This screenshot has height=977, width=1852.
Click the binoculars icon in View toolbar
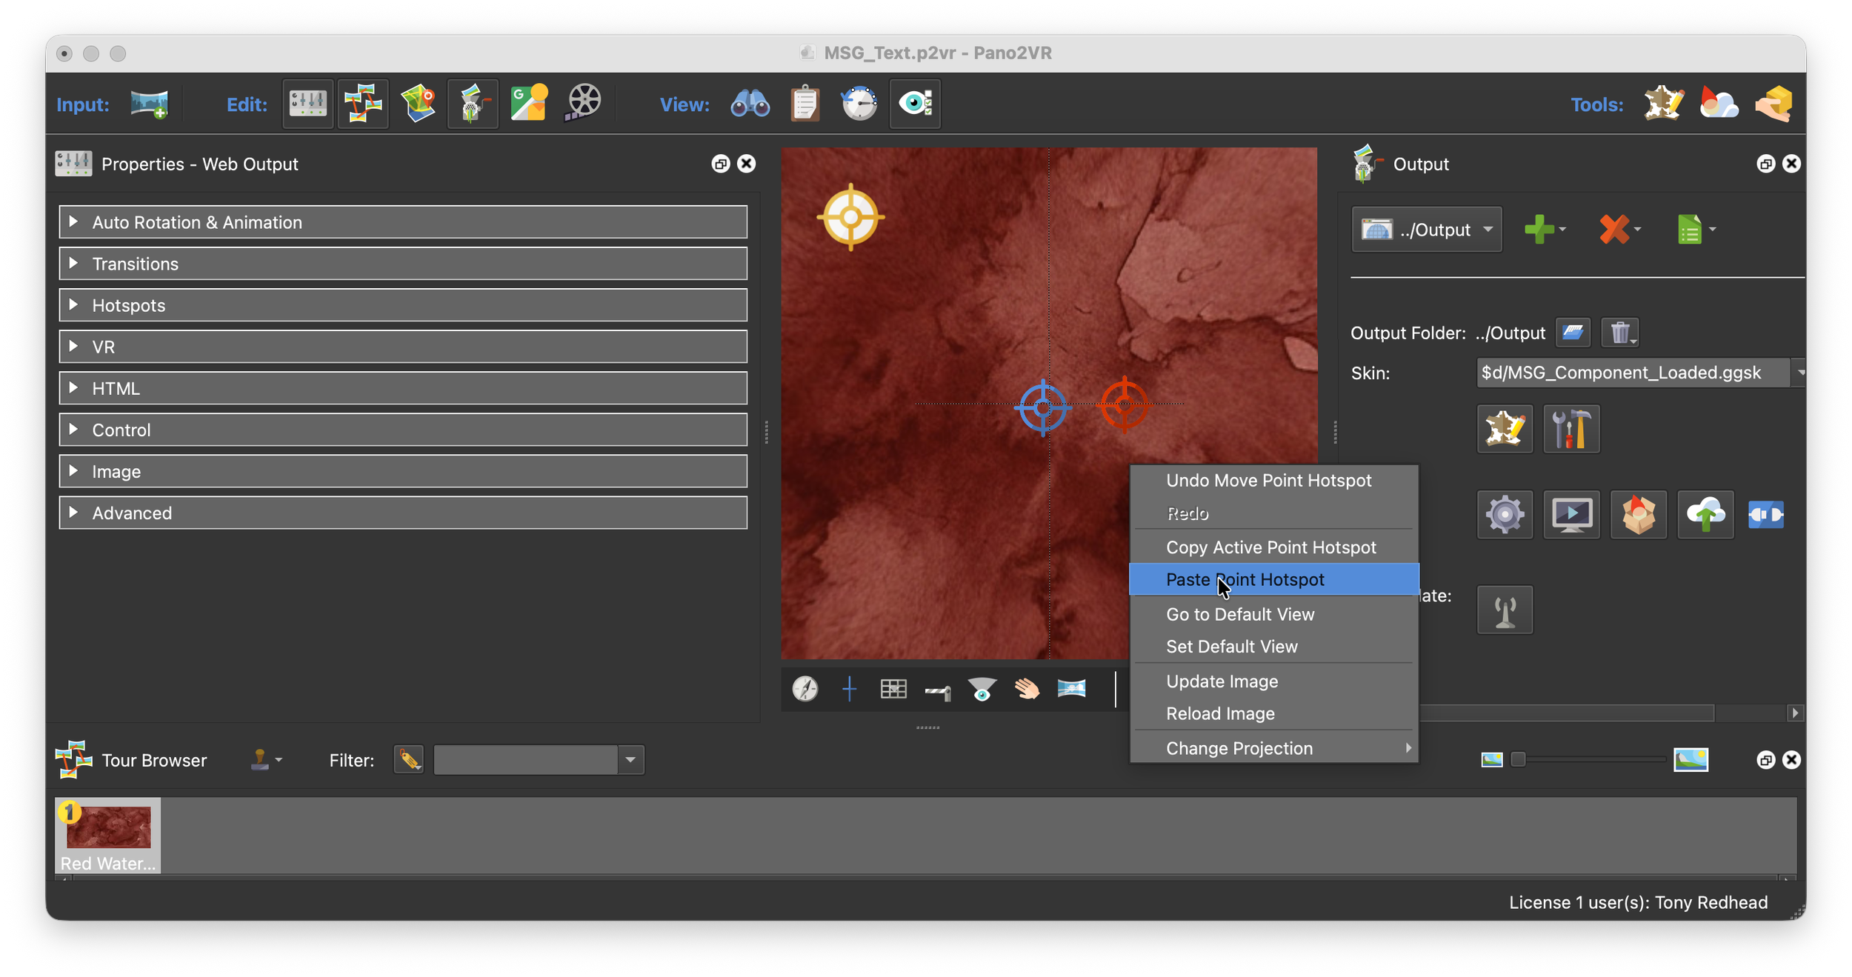pos(750,104)
